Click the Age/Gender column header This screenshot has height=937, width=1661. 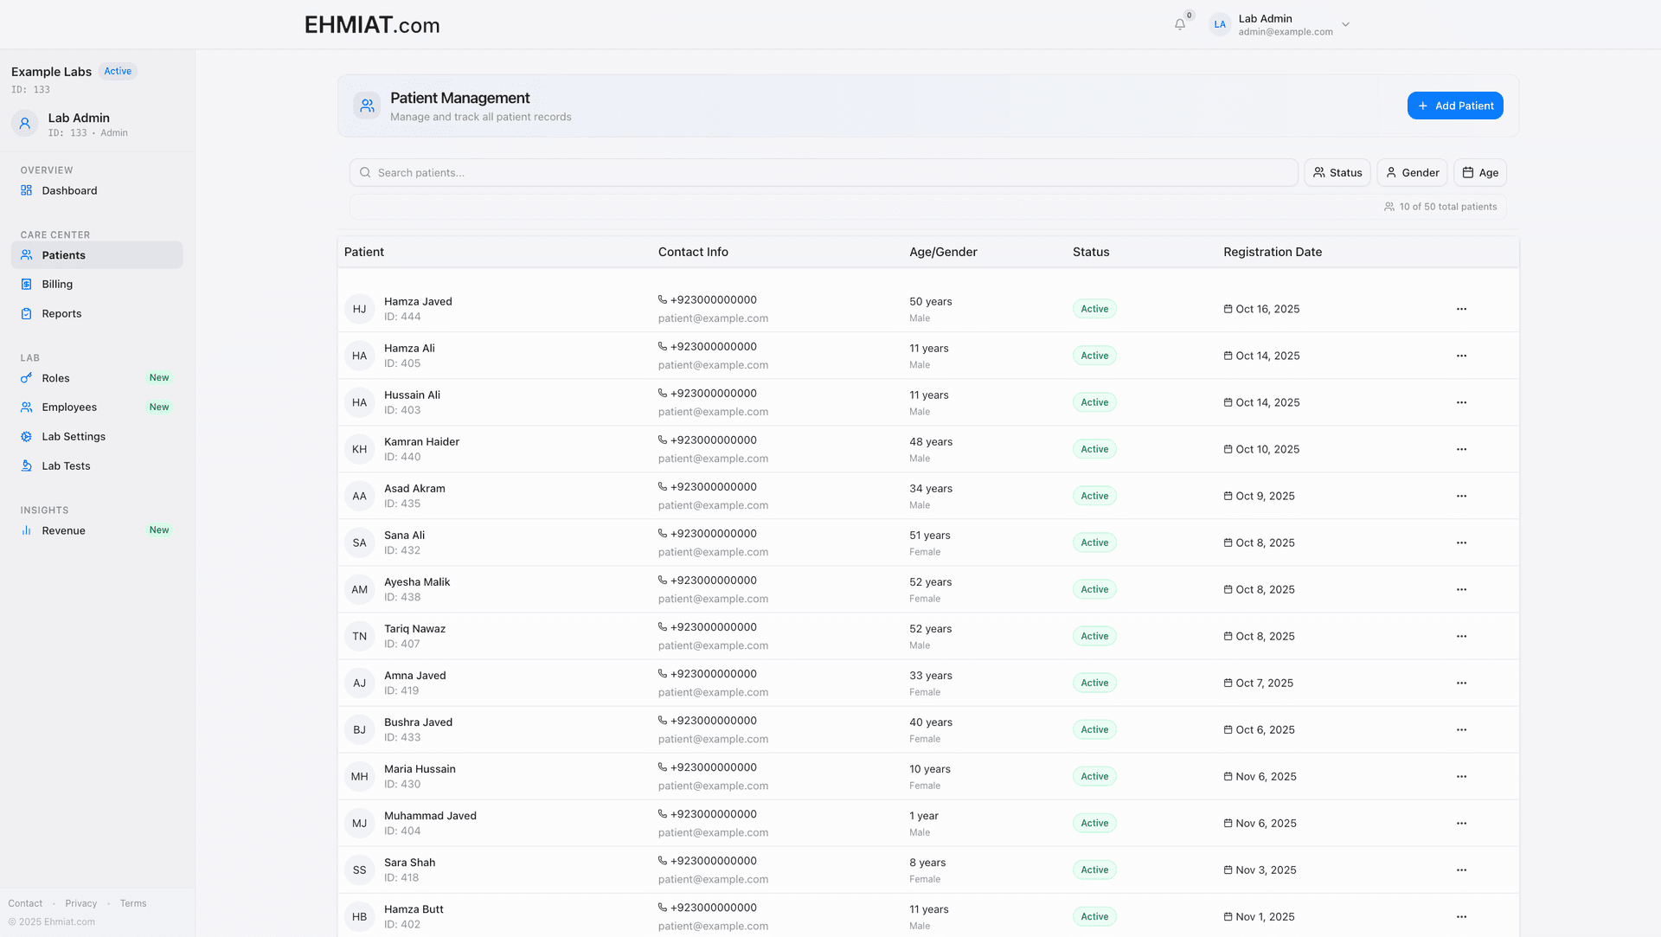(943, 252)
